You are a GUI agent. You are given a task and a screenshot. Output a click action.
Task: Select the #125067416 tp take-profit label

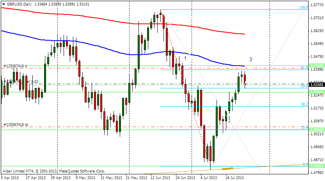pyautogui.click(x=16, y=125)
